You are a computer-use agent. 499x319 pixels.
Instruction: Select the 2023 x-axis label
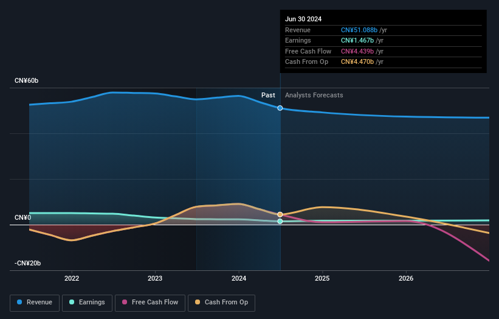pos(155,278)
